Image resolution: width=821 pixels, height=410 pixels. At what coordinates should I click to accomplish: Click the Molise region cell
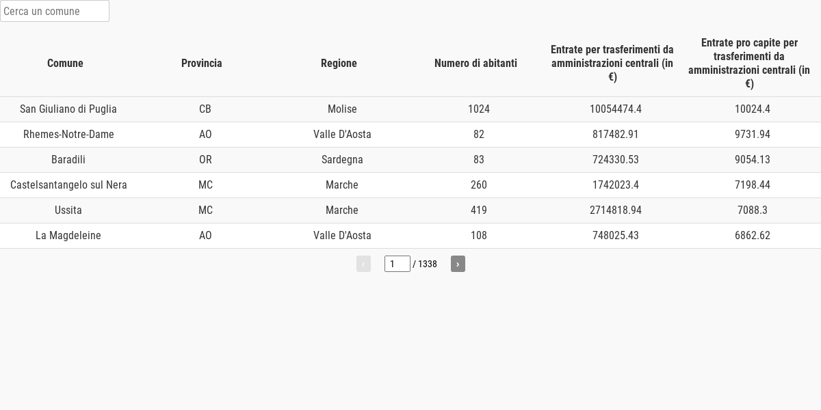[342, 109]
